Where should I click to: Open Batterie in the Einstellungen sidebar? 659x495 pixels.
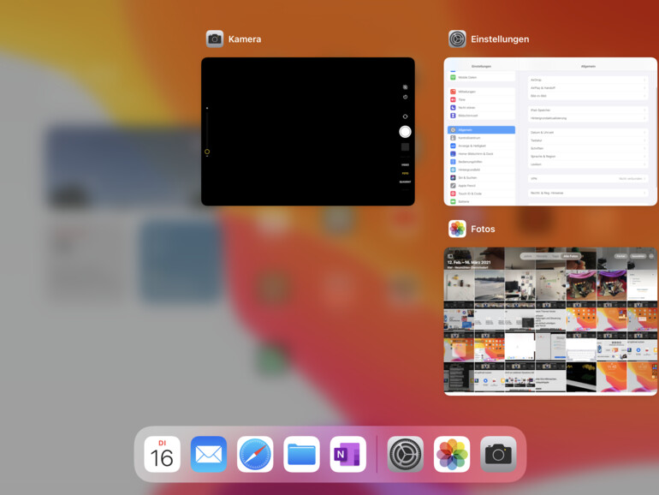pos(481,202)
